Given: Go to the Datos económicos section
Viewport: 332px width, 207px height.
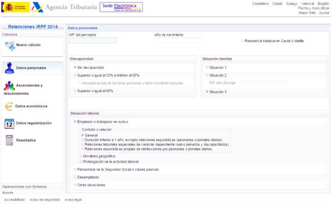Looking at the screenshot, I should (31, 106).
